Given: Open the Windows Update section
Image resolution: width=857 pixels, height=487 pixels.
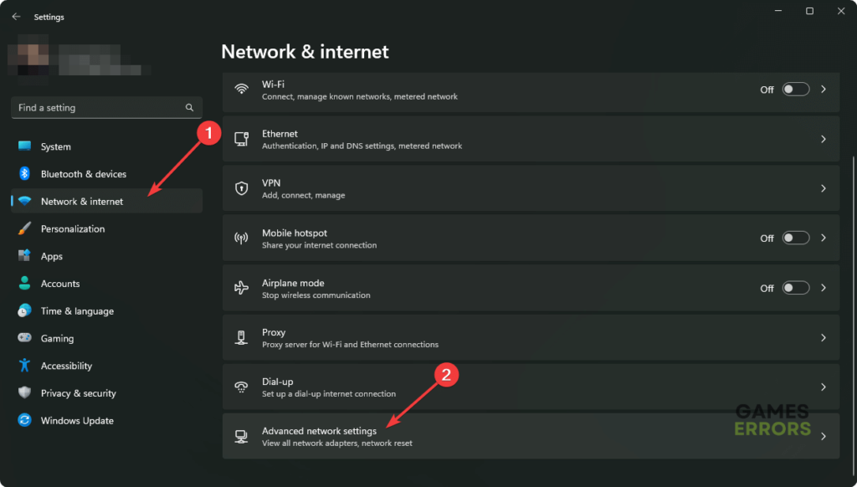Looking at the screenshot, I should click(x=76, y=420).
